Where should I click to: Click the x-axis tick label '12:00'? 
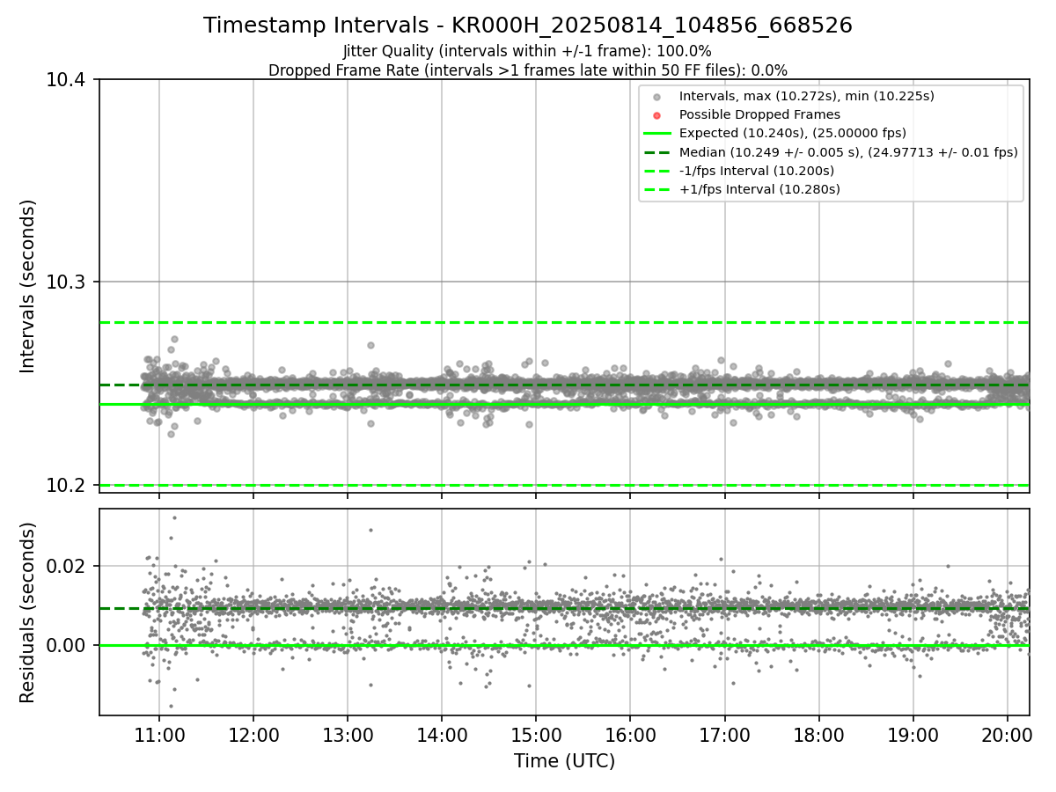coord(253,734)
